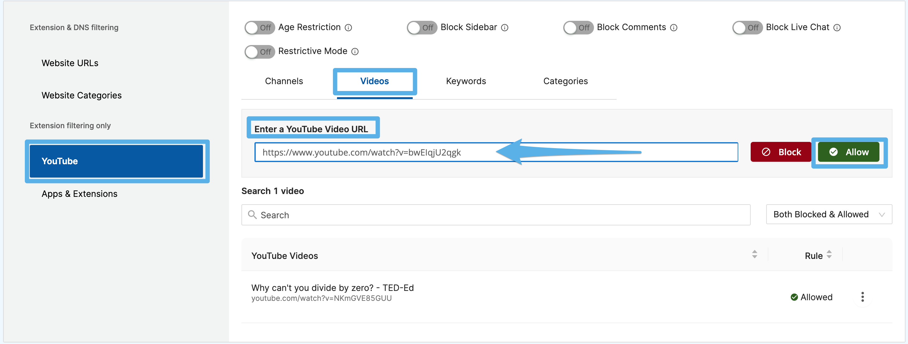The image size is (908, 344).
Task: Turn on Block Comments
Action: pyautogui.click(x=578, y=28)
